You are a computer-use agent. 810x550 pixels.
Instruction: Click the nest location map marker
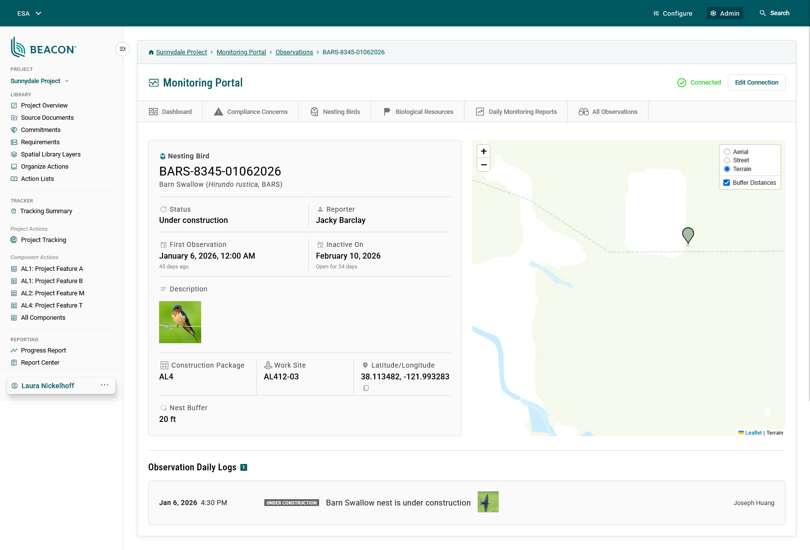[x=688, y=235]
